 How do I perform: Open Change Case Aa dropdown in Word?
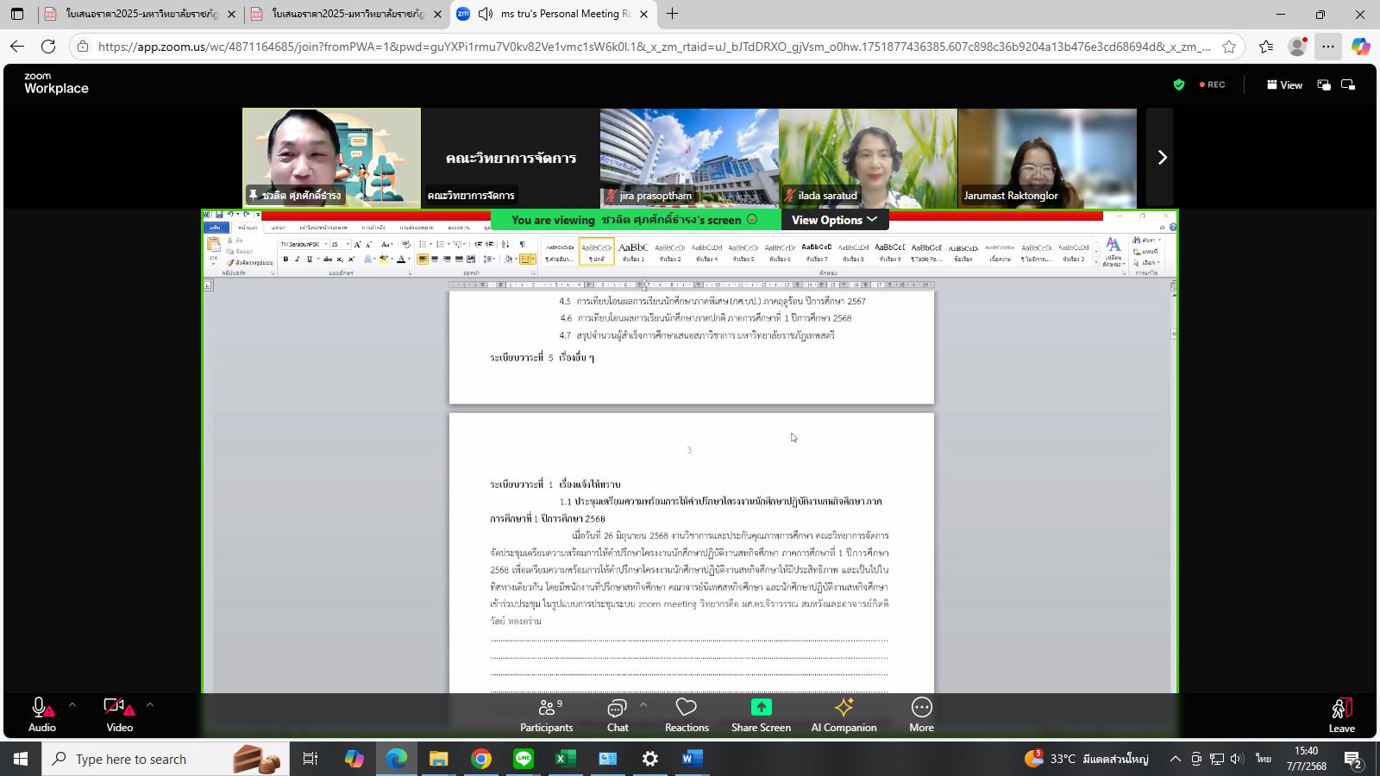[x=386, y=244]
